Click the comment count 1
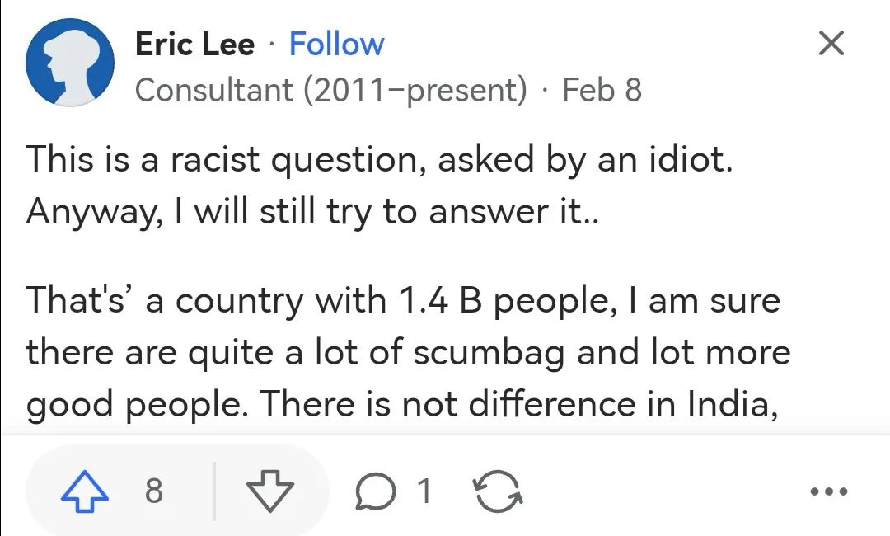 [424, 492]
